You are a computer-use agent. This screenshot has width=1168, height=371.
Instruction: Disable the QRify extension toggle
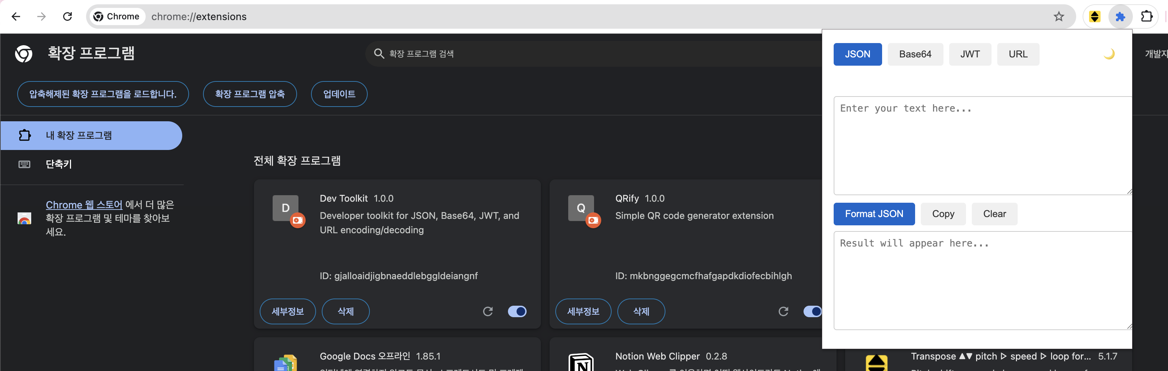pos(812,311)
